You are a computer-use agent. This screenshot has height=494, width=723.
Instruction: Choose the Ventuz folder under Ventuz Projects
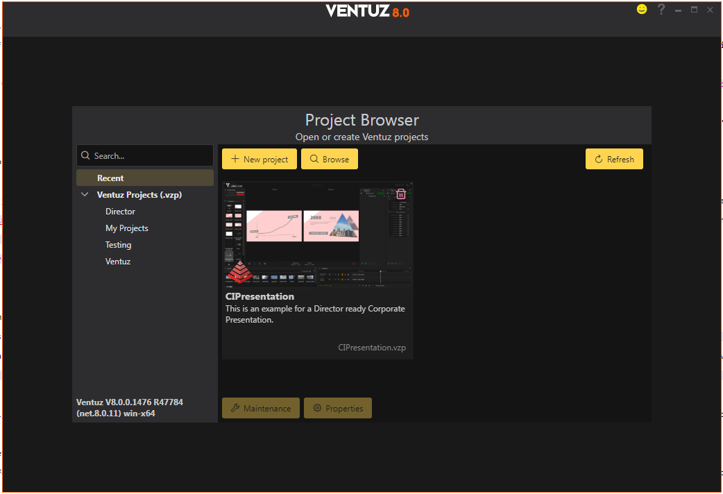pyautogui.click(x=118, y=262)
